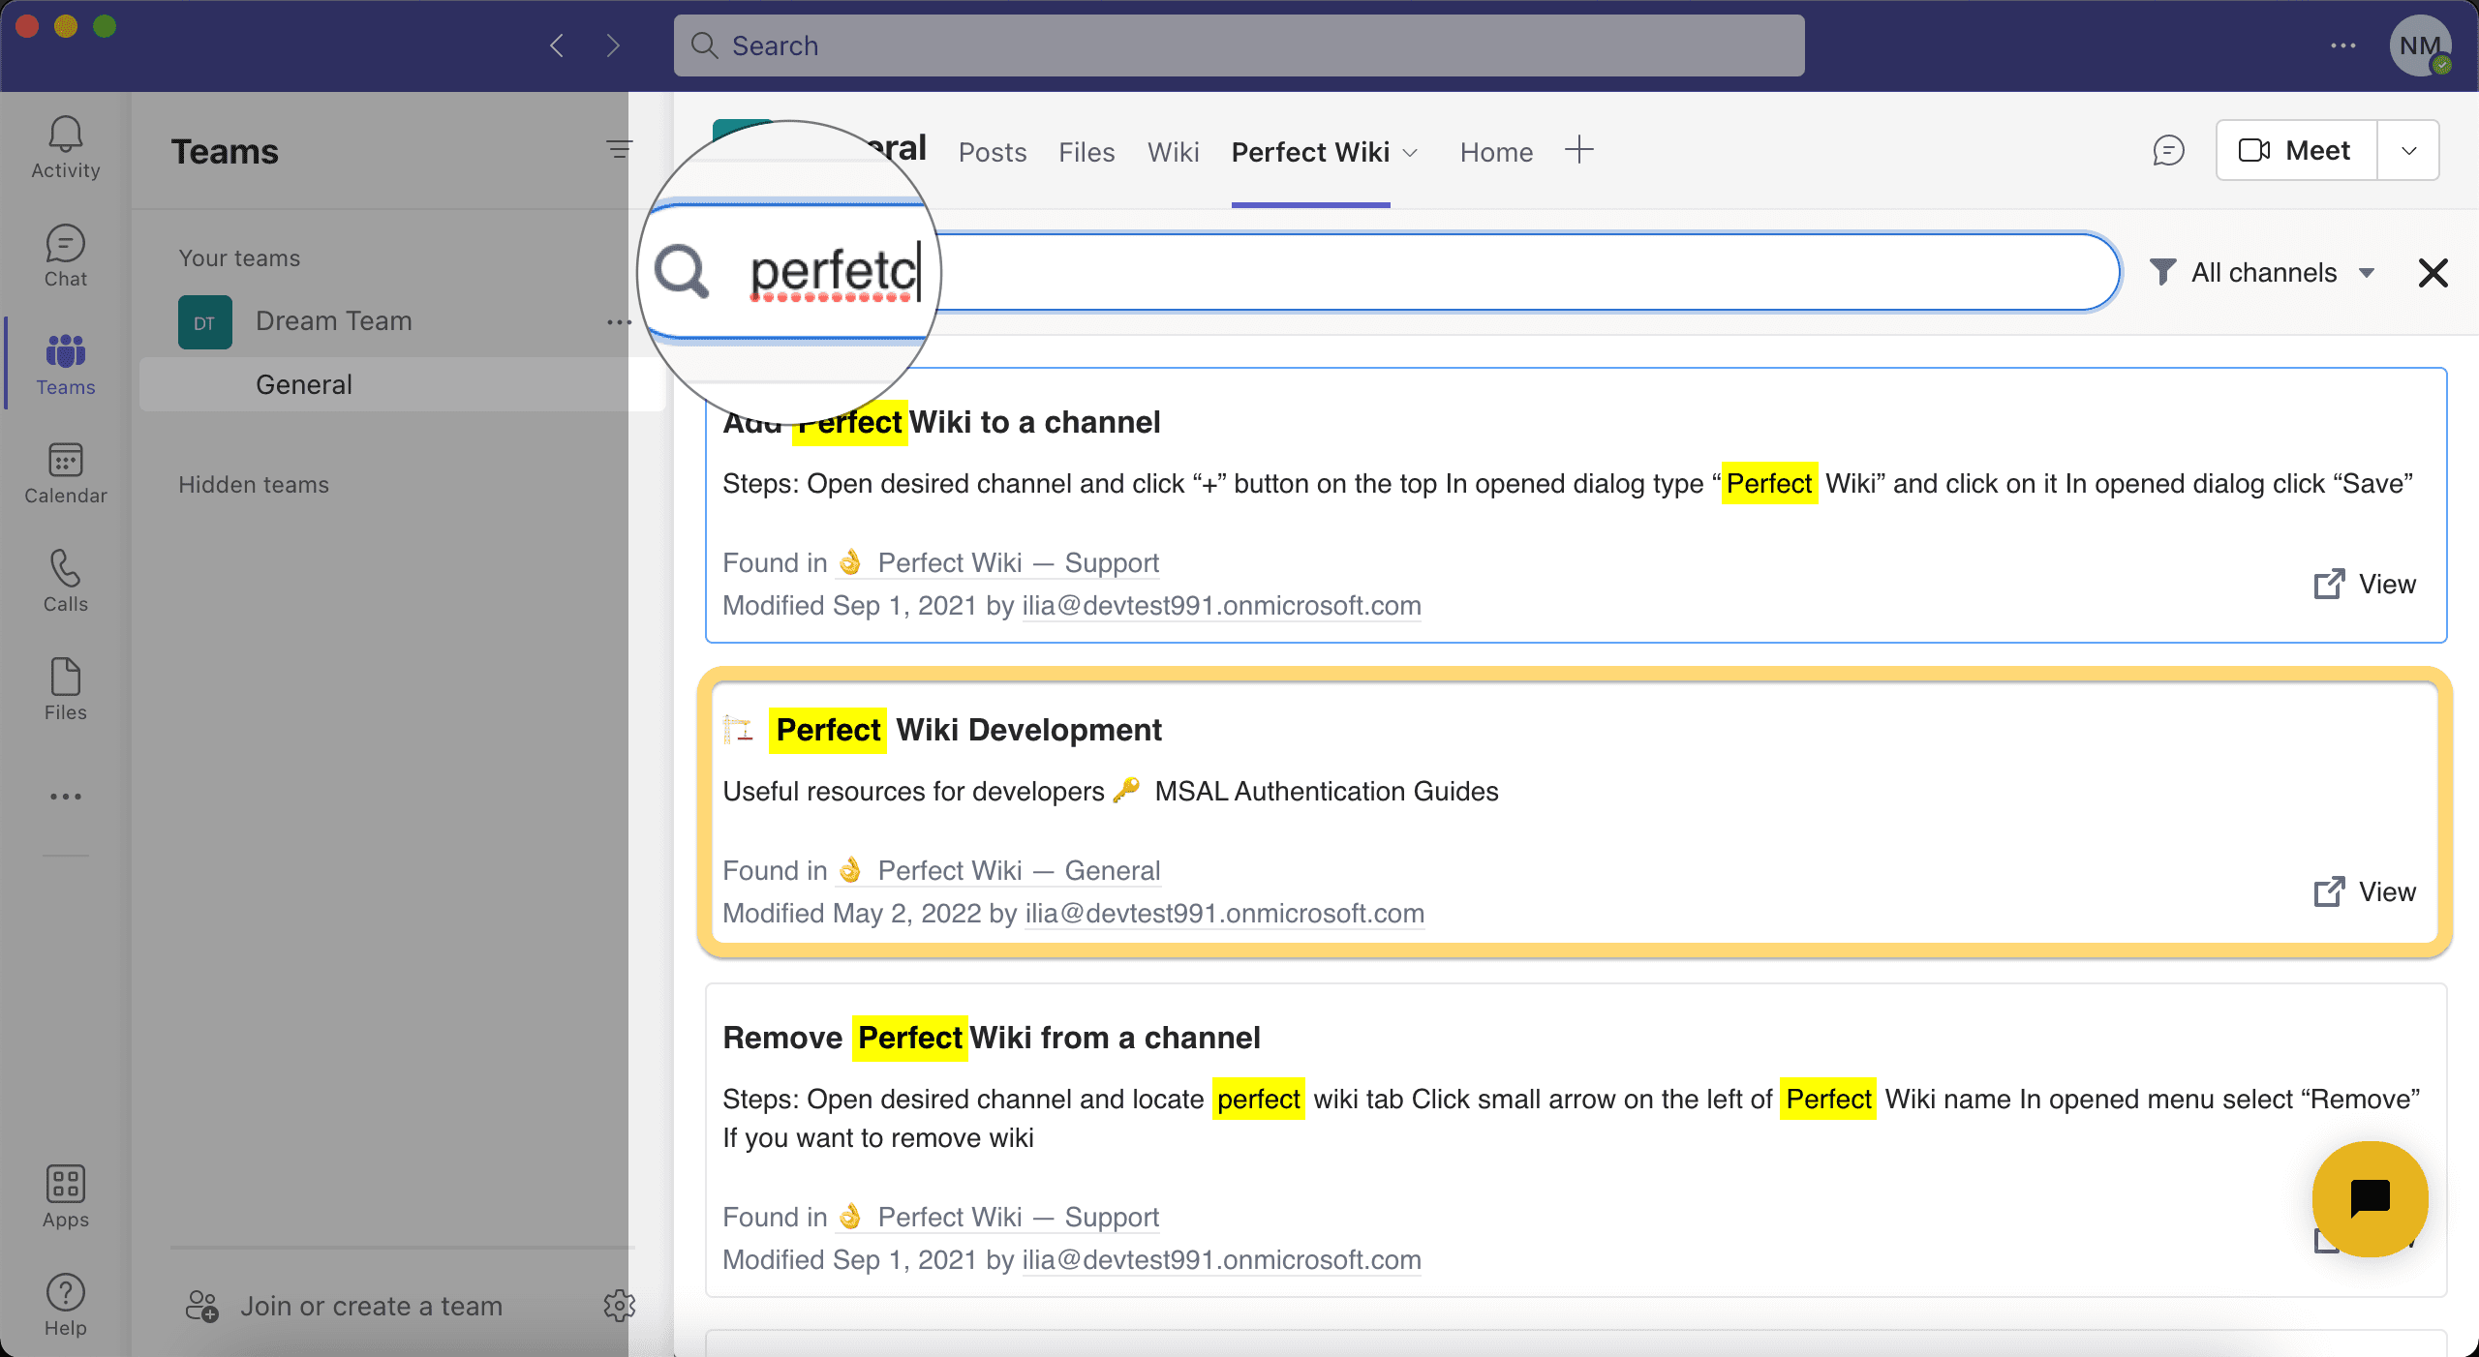Image resolution: width=2479 pixels, height=1357 pixels.
Task: Open the conversation icon beside Meet
Action: pos(2167,150)
